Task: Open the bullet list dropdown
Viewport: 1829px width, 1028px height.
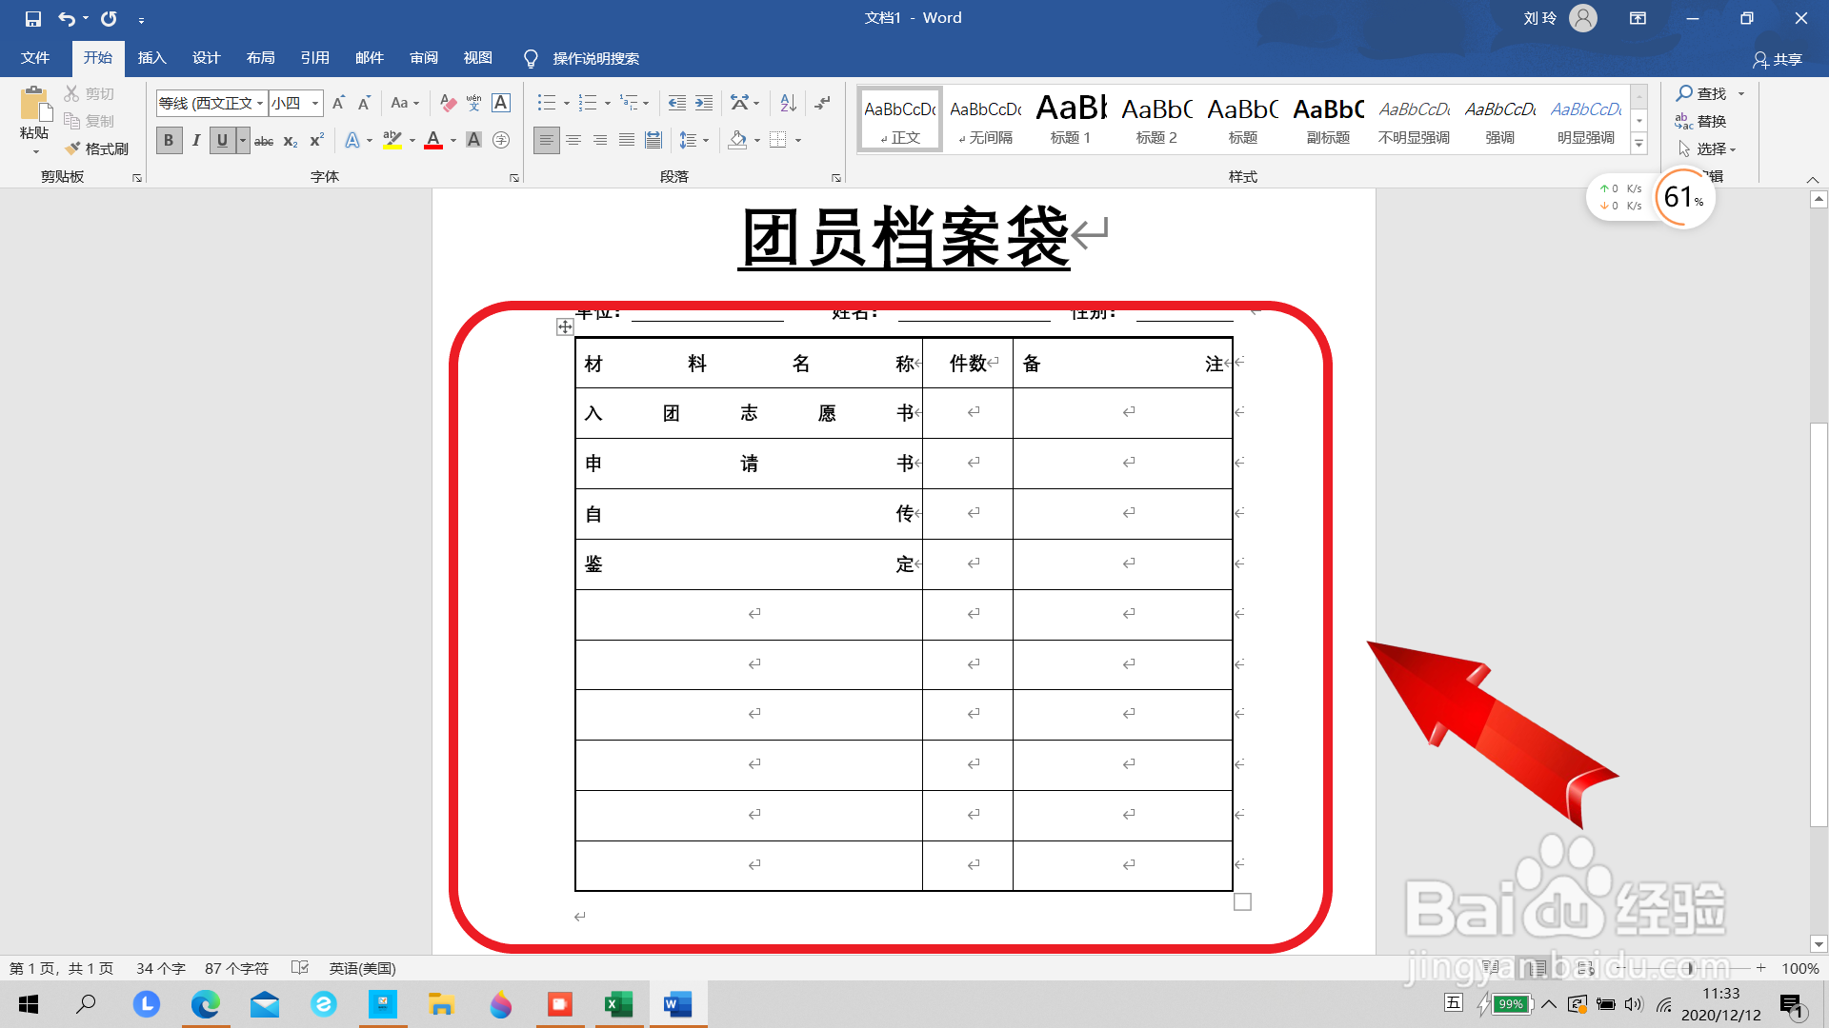Action: (x=565, y=103)
